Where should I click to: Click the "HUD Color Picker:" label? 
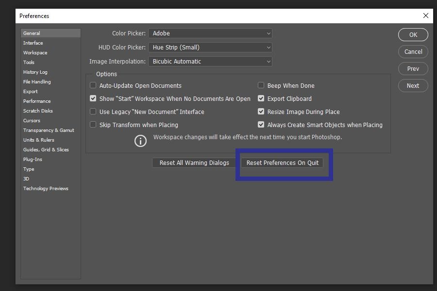pyautogui.click(x=122, y=48)
